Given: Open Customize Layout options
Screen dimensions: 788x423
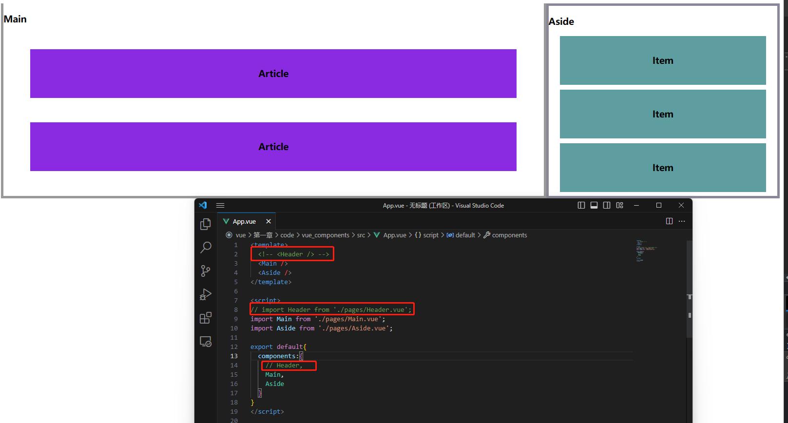Looking at the screenshot, I should pos(620,206).
